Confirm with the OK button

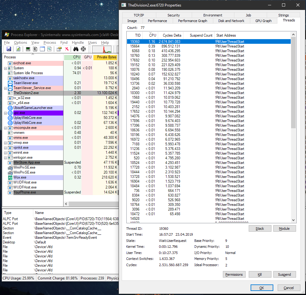(x=262, y=288)
